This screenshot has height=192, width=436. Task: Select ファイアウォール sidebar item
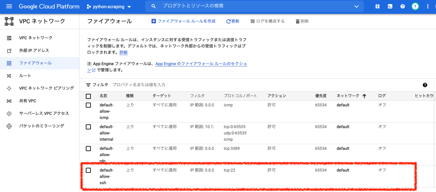(40, 63)
